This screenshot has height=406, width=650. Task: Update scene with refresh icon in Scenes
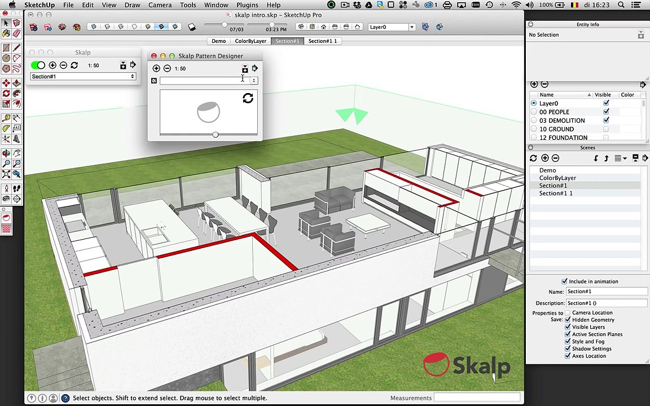(x=534, y=158)
